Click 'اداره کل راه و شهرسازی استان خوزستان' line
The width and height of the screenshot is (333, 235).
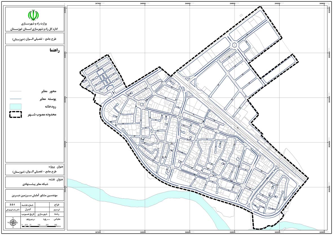coord(34,29)
